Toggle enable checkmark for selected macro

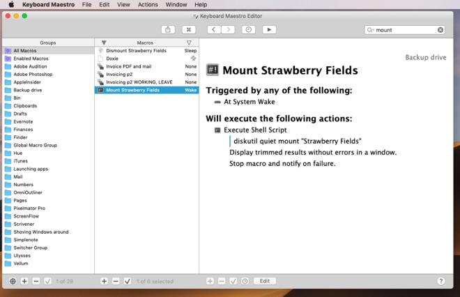[128, 281]
